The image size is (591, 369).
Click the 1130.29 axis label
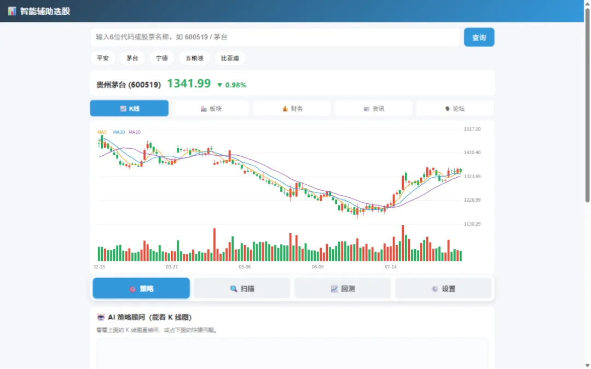pos(472,224)
